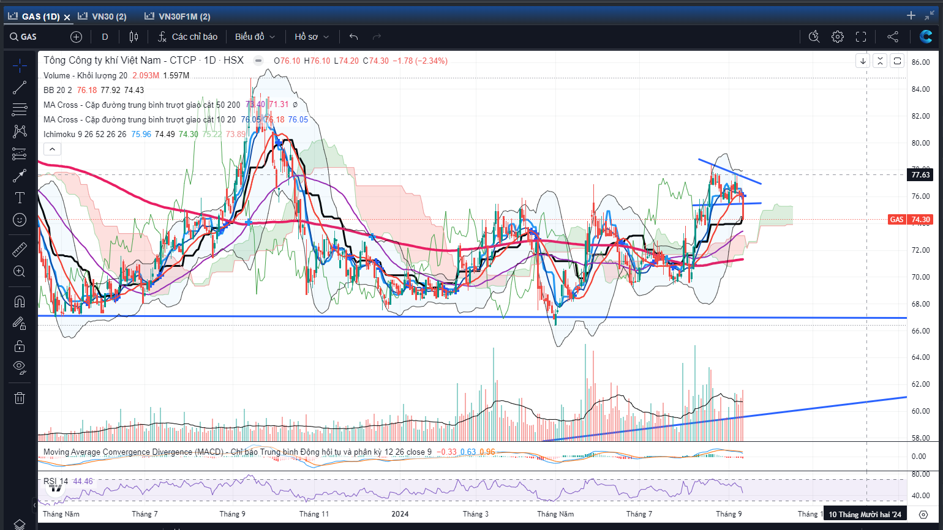This screenshot has height=530, width=943.
Task: Change the D timeframe interval
Action: point(105,37)
